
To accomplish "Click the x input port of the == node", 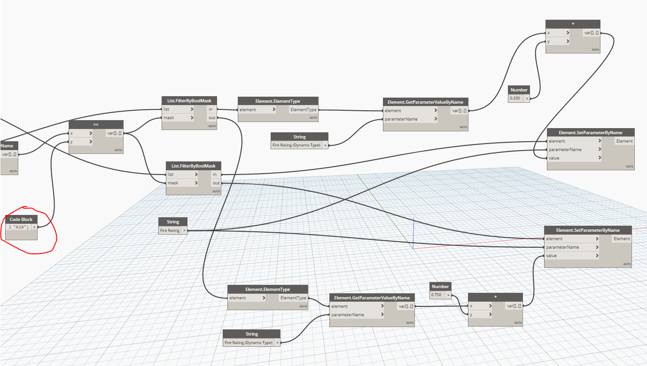I will point(81,133).
